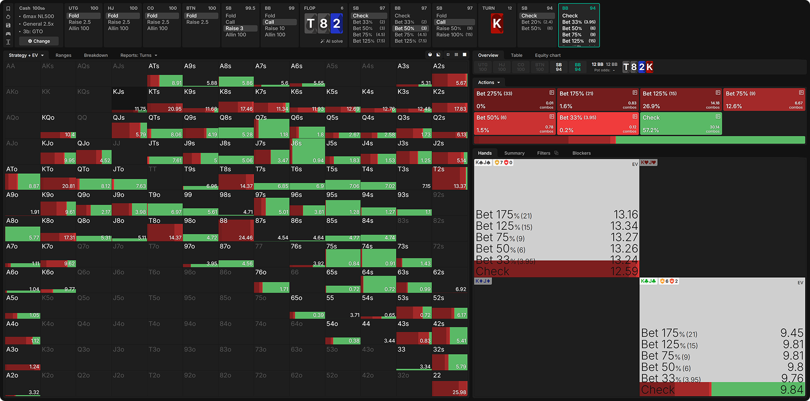Screen dimensions: 810x401
Task: Toggle the note icon on Check action card
Action: point(717,117)
